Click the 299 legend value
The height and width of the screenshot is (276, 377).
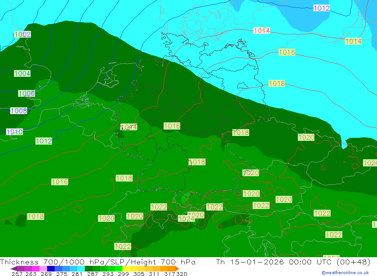point(123,274)
